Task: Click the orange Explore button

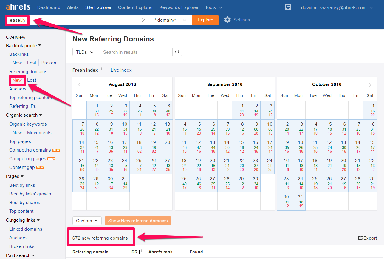Action: [x=205, y=20]
